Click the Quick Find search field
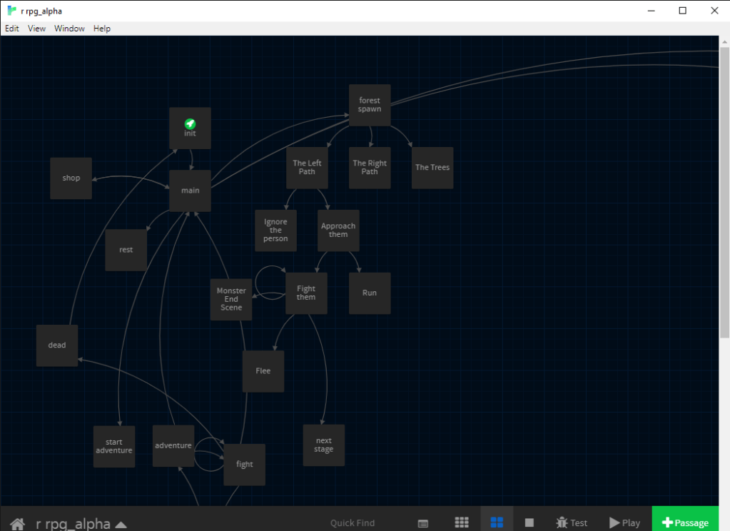Image resolution: width=730 pixels, height=531 pixels. coord(353,523)
